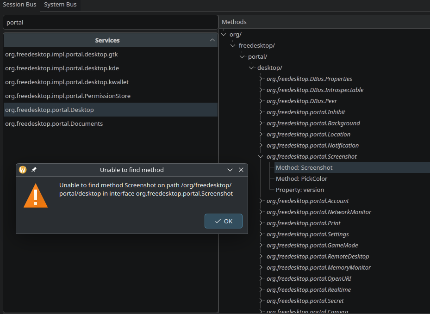430x314 pixels.
Task: Close the Unable to find method dialog
Action: point(241,170)
